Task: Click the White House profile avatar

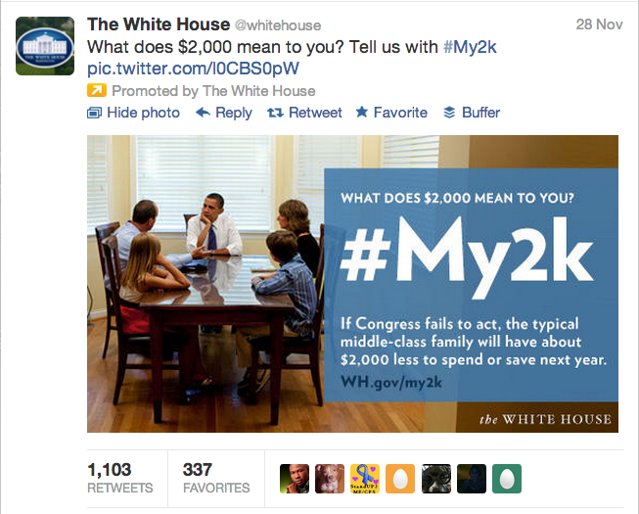Action: (x=45, y=45)
